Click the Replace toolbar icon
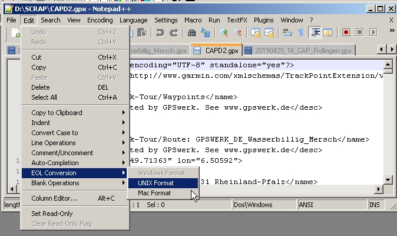Screen dimensions: 397x236 [206, 33]
